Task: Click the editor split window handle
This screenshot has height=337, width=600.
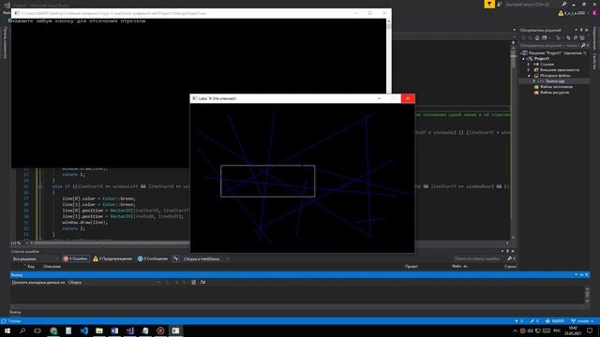Action: [513, 42]
